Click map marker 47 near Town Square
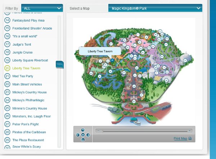The height and width of the screenshot is (159, 216). tap(141, 95)
